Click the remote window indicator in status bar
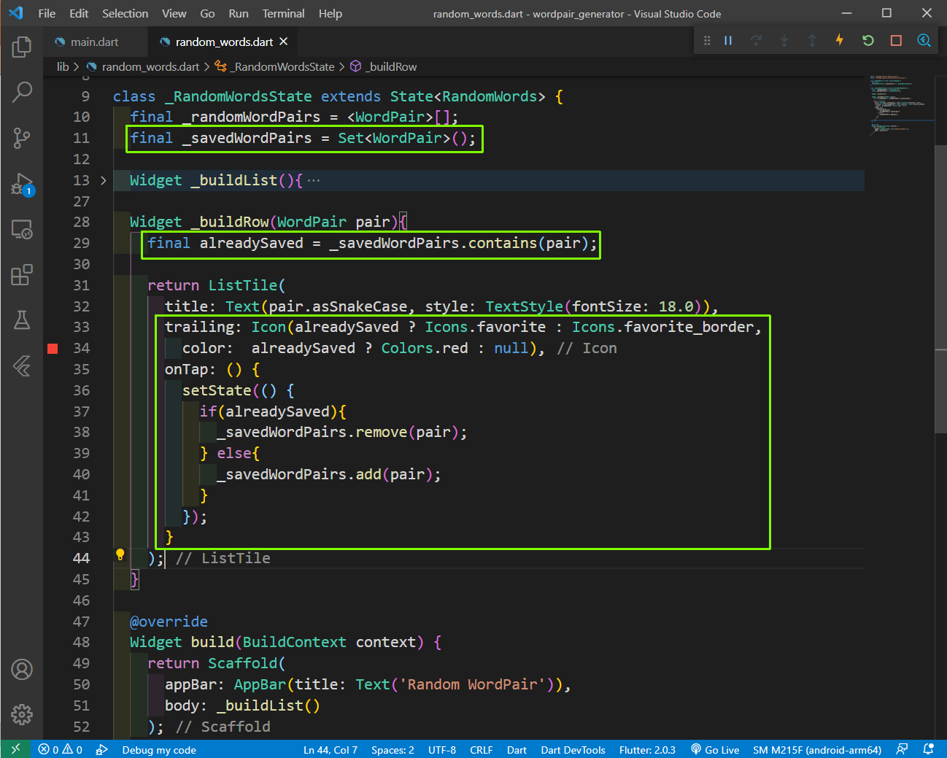947x758 pixels. coord(15,749)
